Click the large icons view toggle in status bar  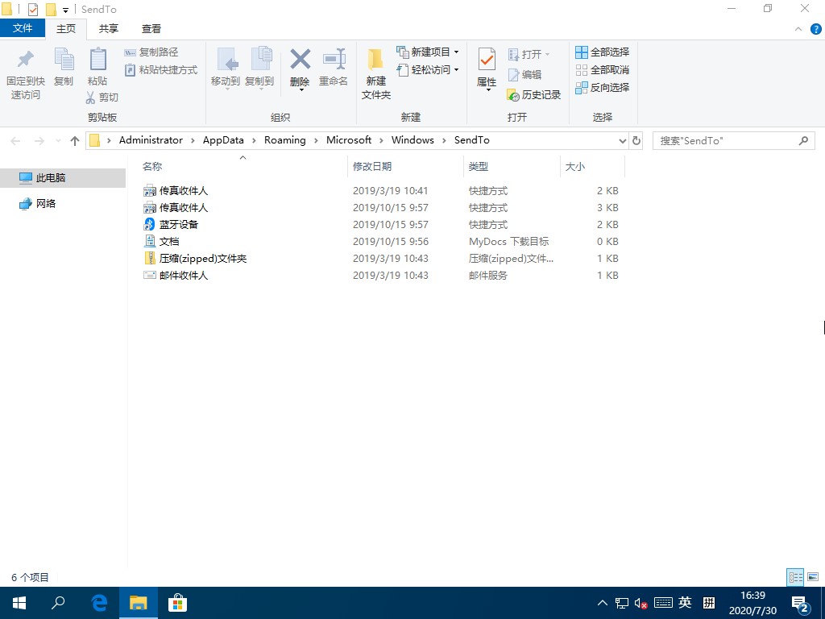(815, 577)
